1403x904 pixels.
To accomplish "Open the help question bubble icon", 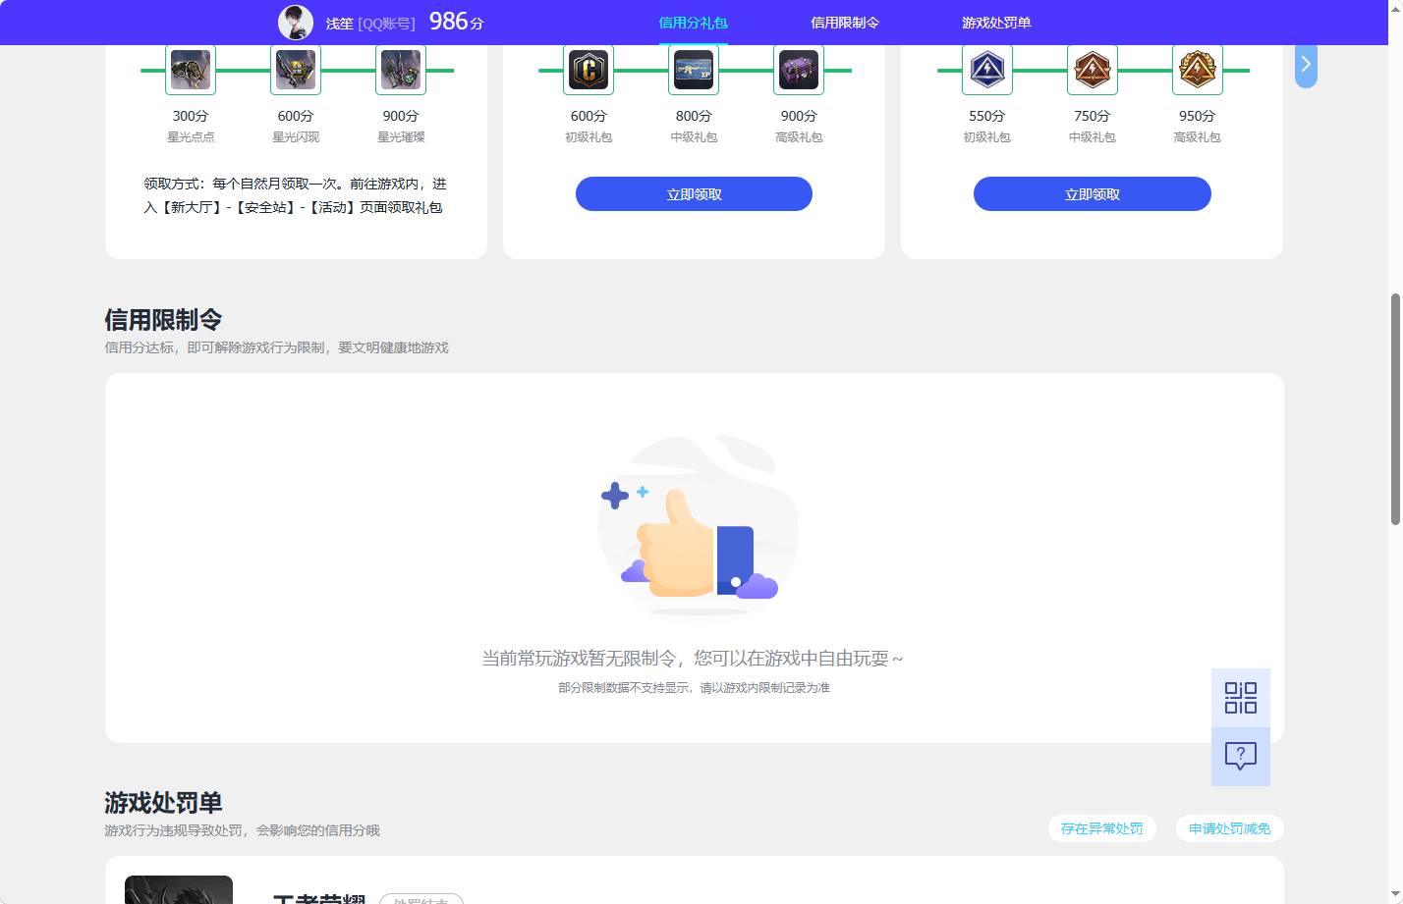I will coord(1241,757).
